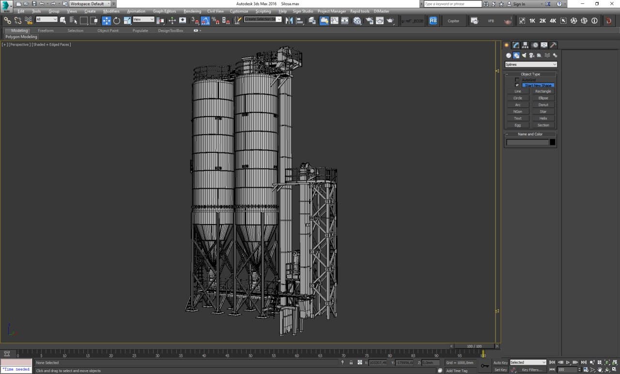Viewport: 620px width, 374px height.
Task: Toggle the Auto Key animation mode
Action: 500,362
